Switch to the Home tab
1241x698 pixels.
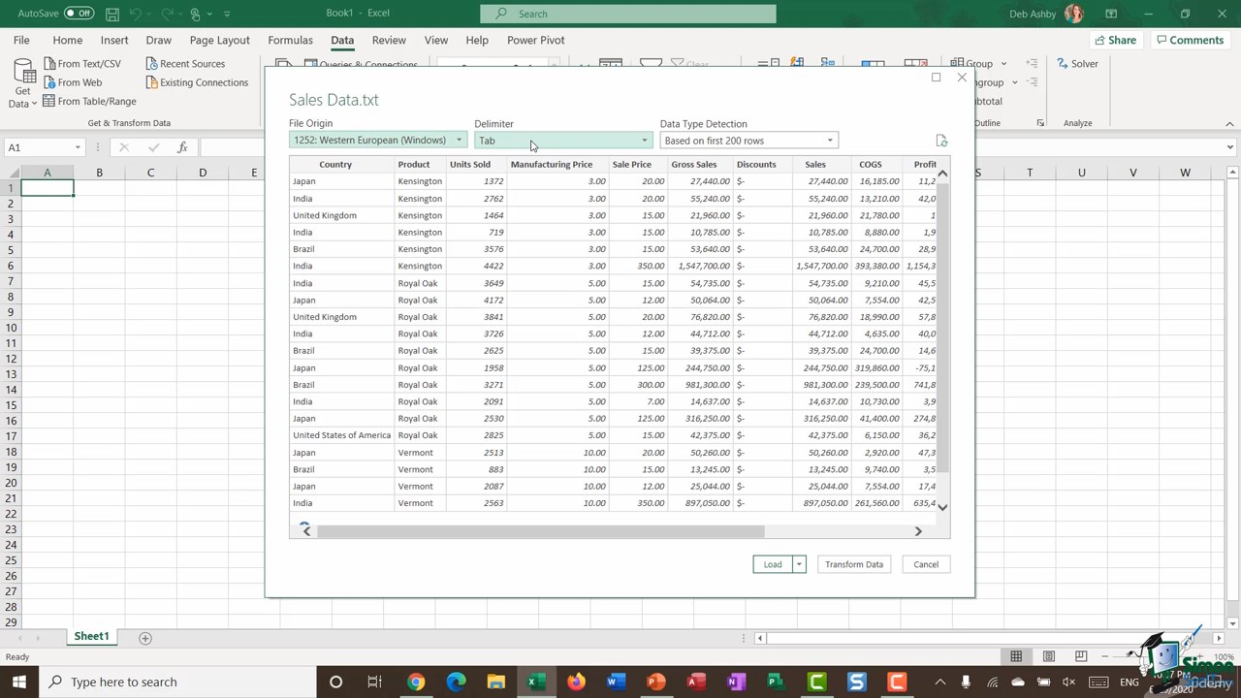tap(67, 40)
